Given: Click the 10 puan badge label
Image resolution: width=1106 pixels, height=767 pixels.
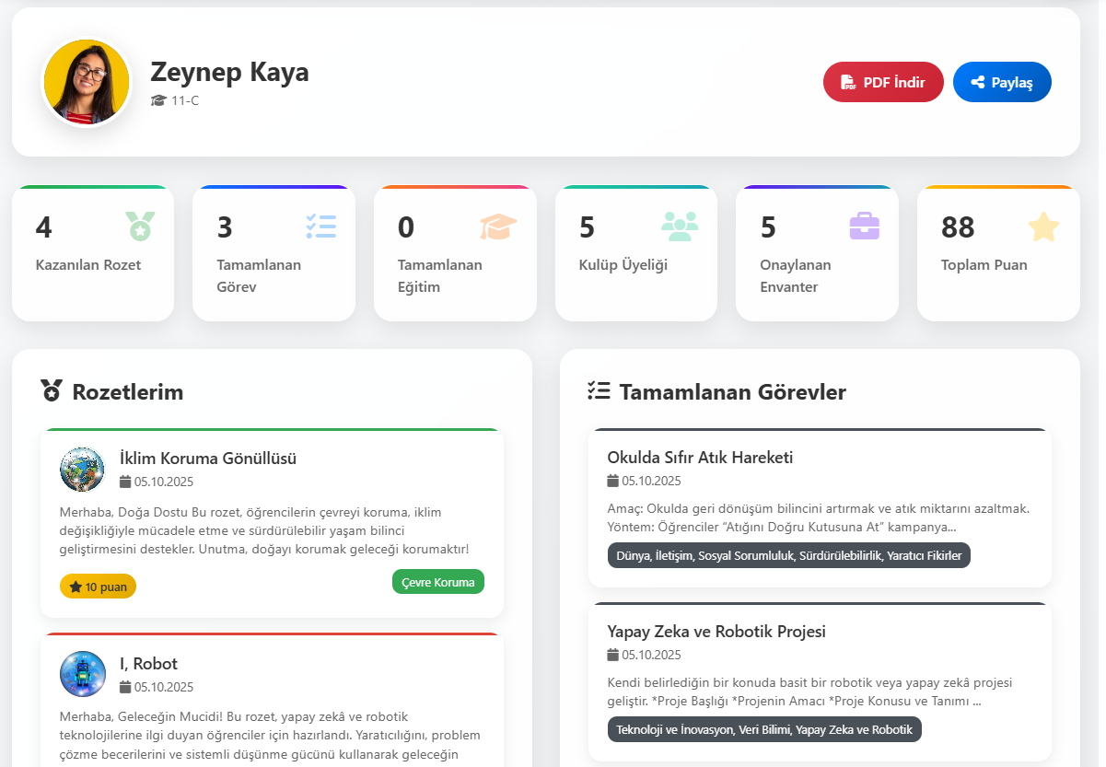Looking at the screenshot, I should coord(98,586).
